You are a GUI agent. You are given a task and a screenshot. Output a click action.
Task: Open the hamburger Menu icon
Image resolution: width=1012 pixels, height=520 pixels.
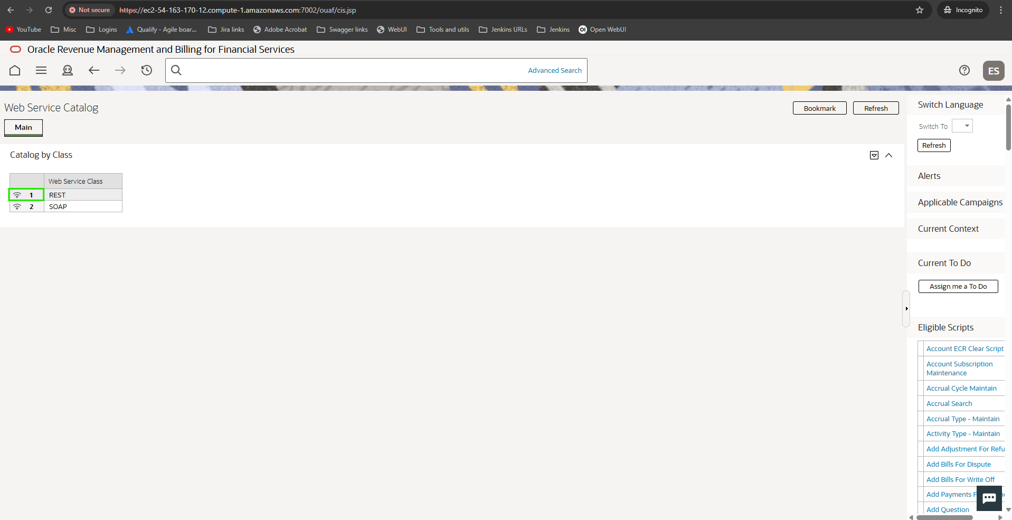click(41, 70)
